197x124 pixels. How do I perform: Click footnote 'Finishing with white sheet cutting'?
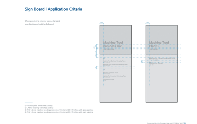point(39,106)
